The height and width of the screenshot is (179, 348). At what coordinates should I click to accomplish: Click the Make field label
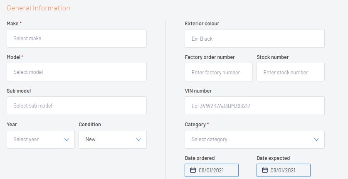pyautogui.click(x=12, y=24)
